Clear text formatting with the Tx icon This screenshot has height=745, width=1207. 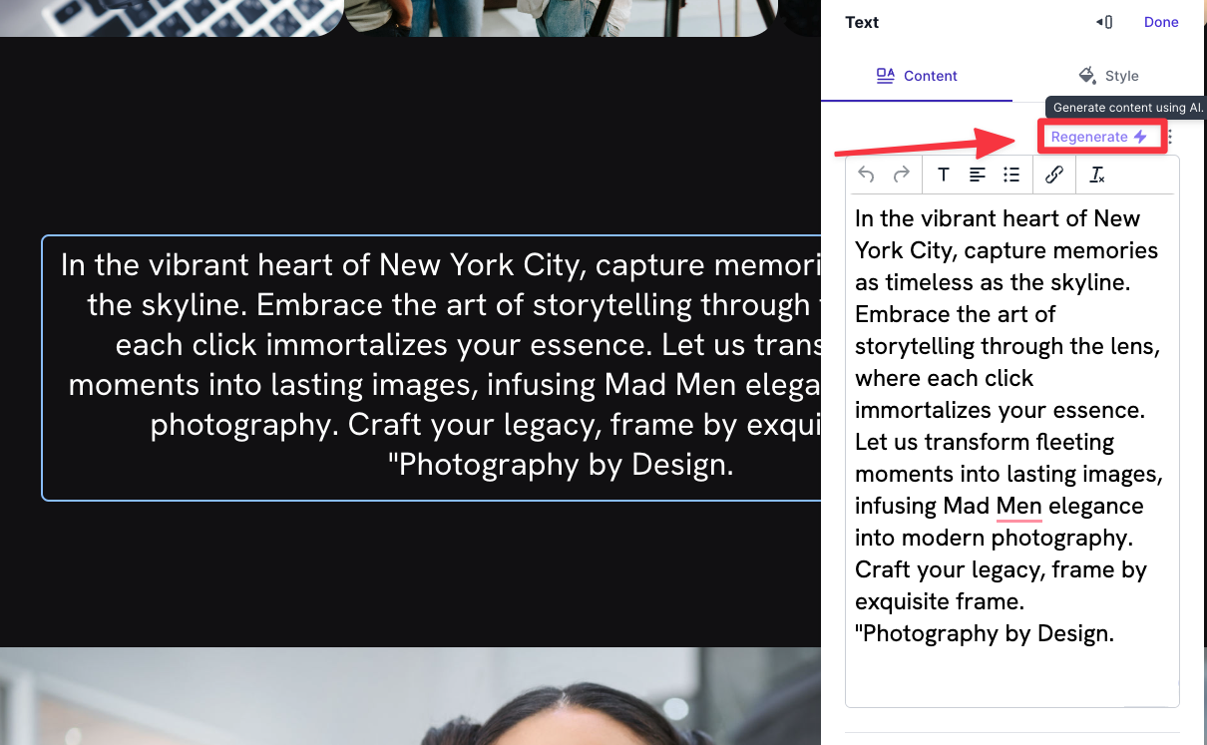pyautogui.click(x=1096, y=174)
